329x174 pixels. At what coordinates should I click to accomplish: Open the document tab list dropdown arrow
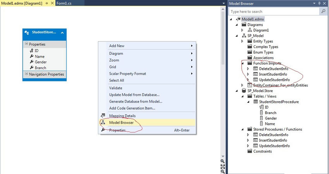(224, 3)
